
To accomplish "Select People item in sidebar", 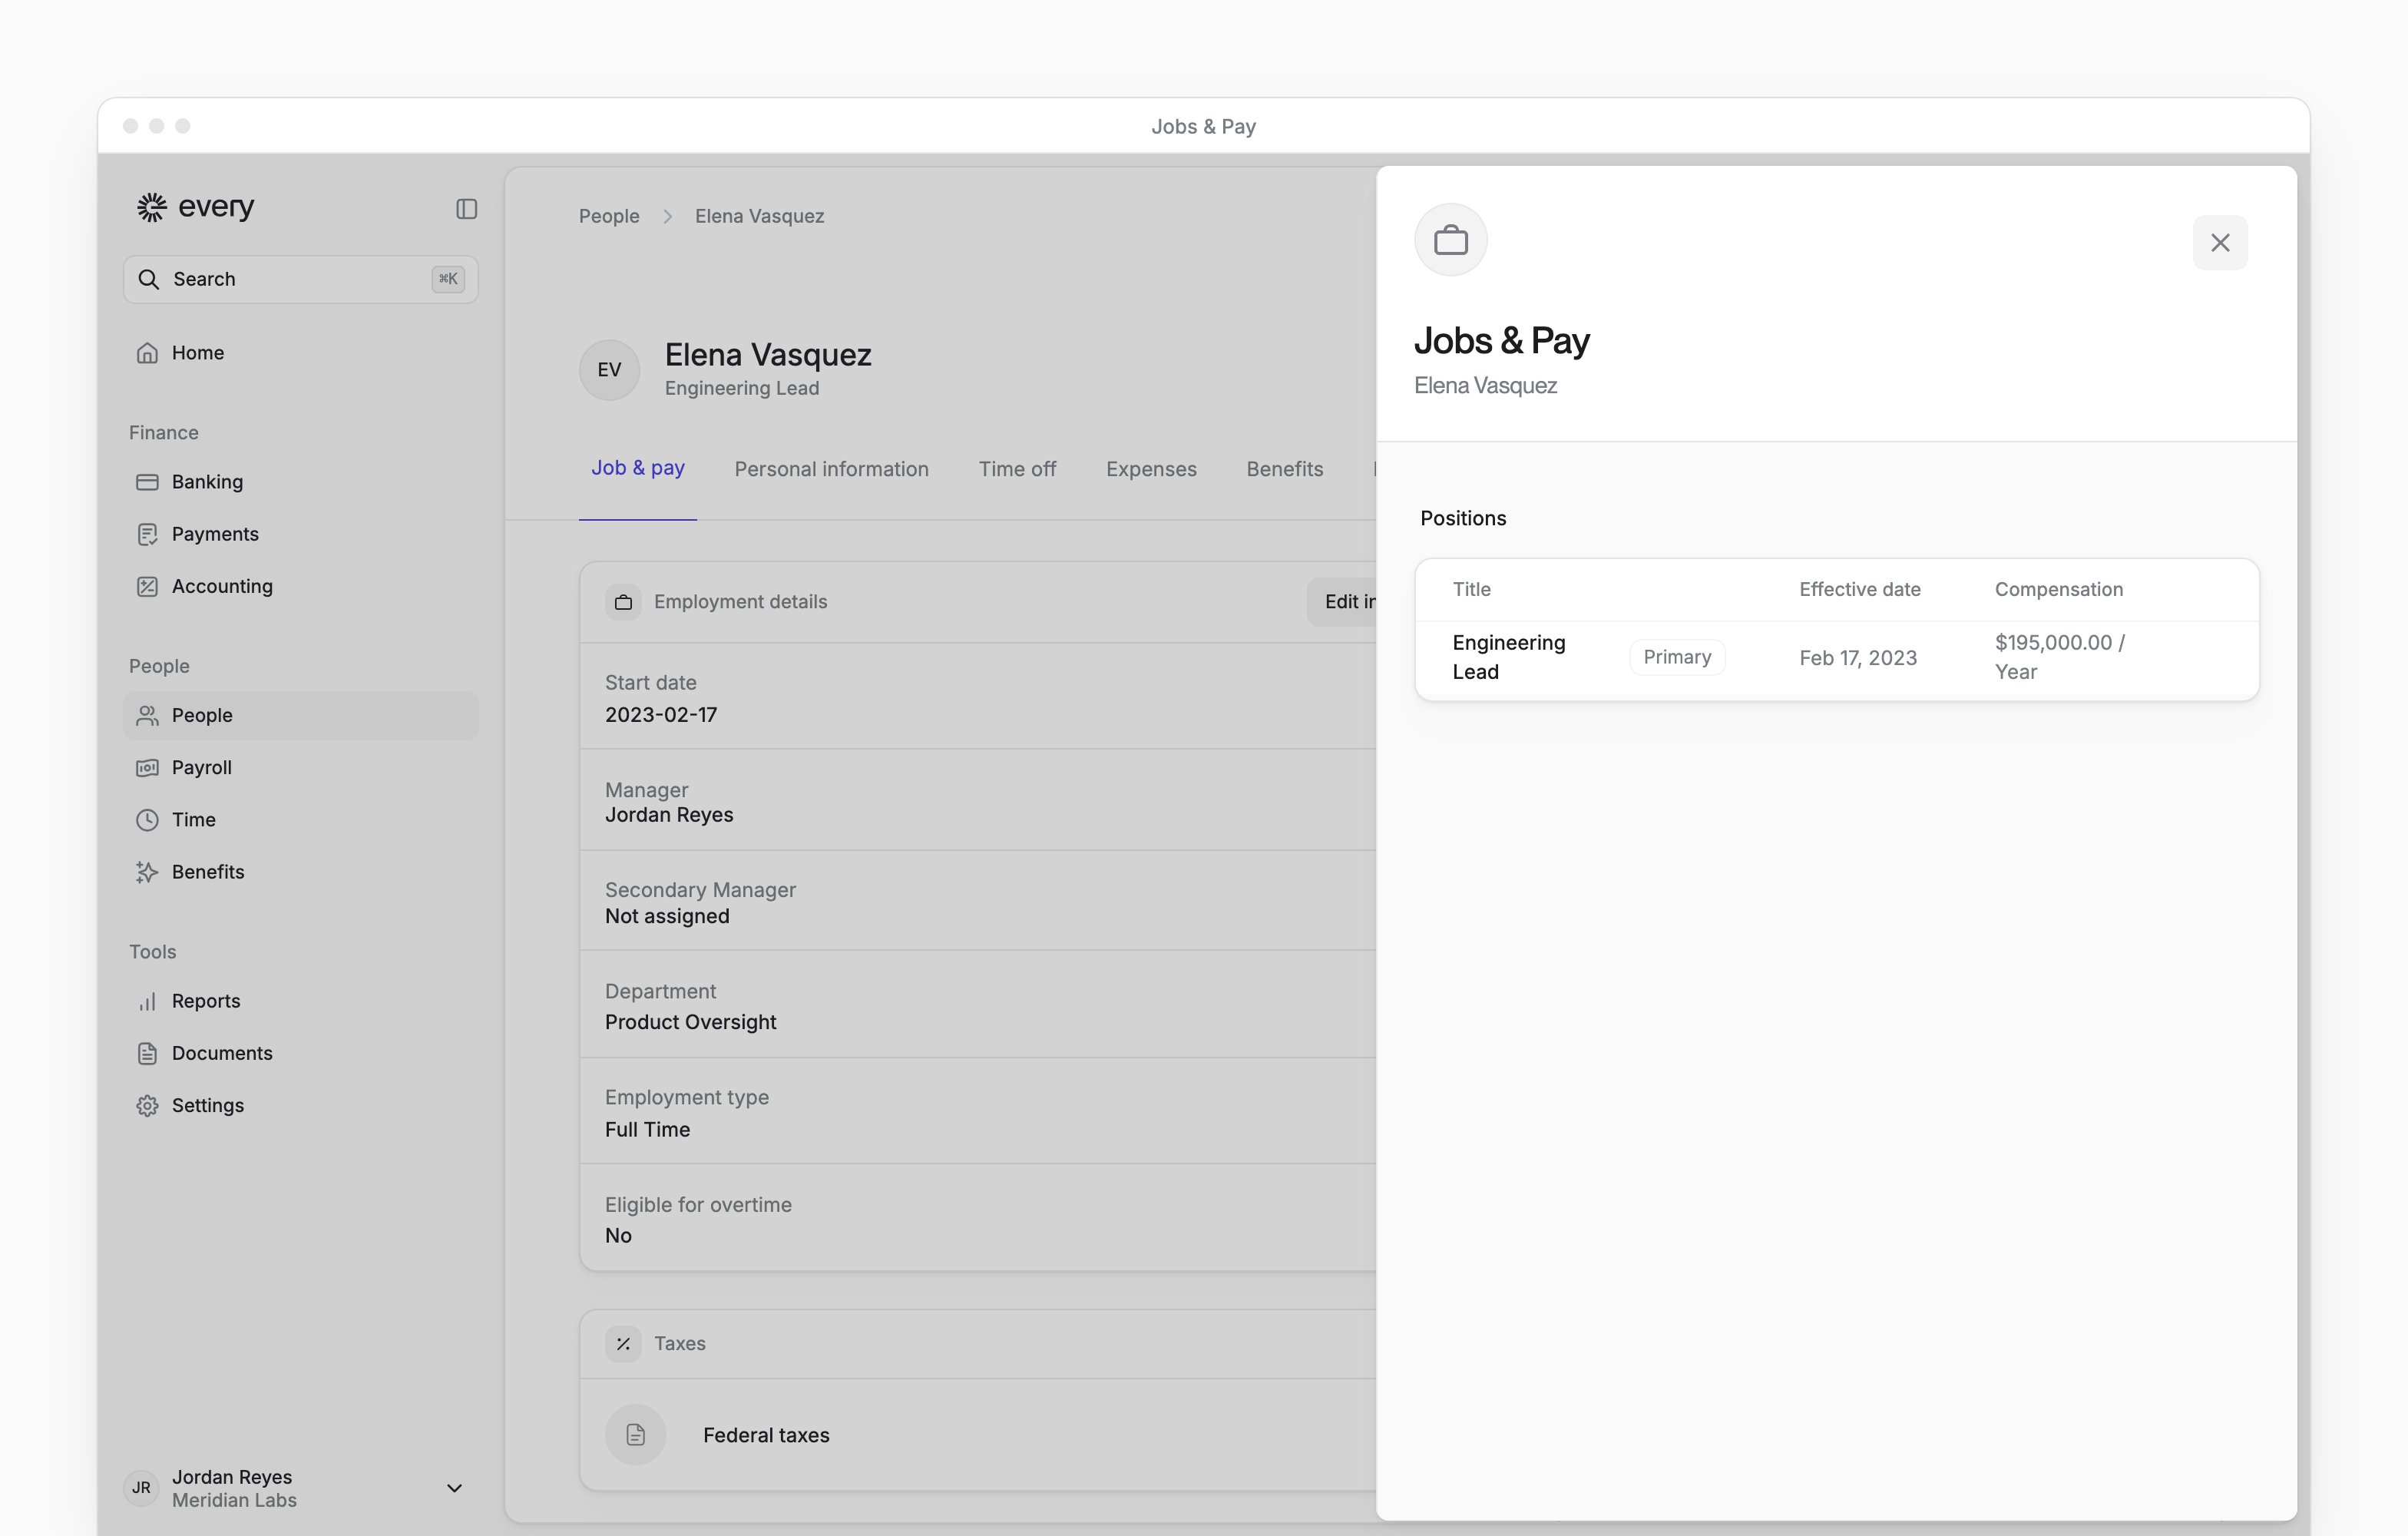I will coord(300,716).
